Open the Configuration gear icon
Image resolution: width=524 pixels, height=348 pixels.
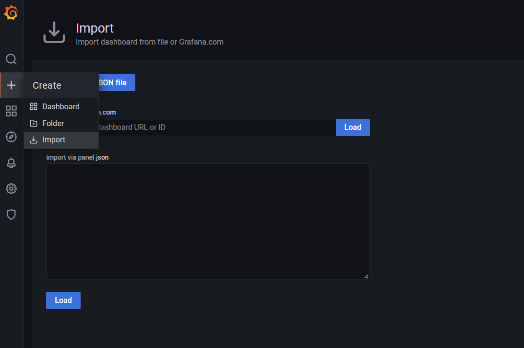point(11,189)
